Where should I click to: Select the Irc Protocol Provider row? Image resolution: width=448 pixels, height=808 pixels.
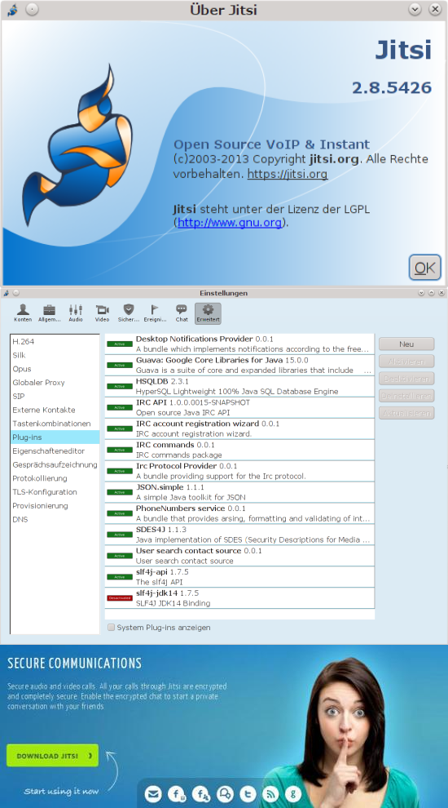(x=239, y=470)
